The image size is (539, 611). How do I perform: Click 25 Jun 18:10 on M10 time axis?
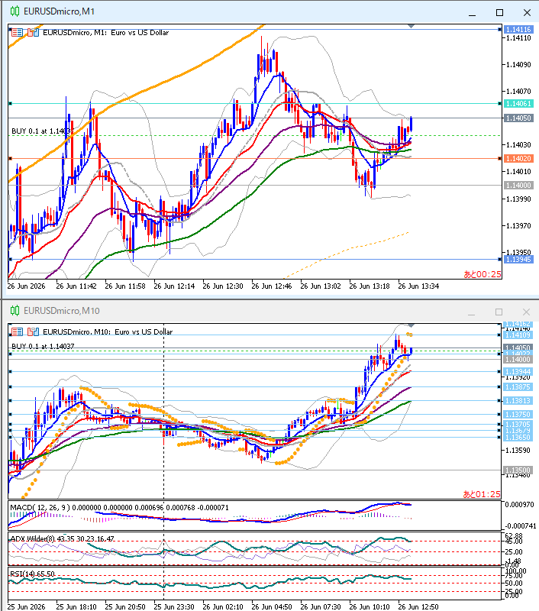[x=76, y=606]
